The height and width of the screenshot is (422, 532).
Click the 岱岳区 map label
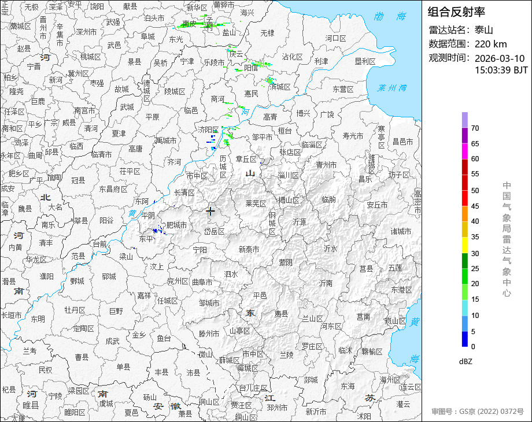[x=214, y=231]
